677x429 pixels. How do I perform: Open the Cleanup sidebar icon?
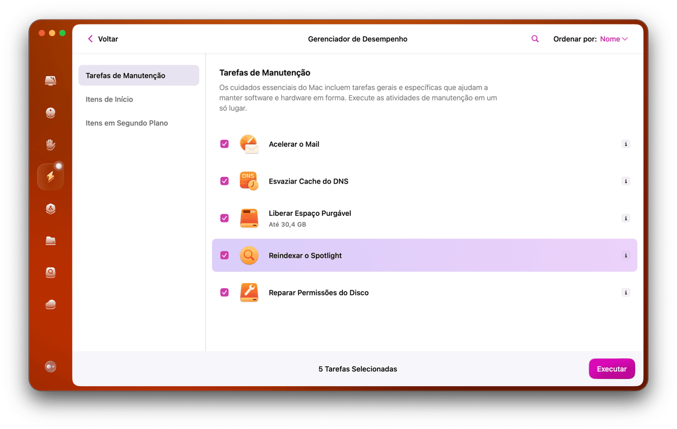pyautogui.click(x=51, y=113)
